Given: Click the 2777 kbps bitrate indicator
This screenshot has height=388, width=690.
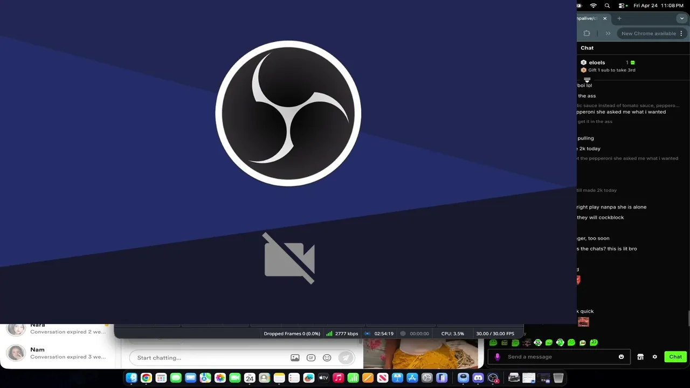Looking at the screenshot, I should (x=342, y=334).
